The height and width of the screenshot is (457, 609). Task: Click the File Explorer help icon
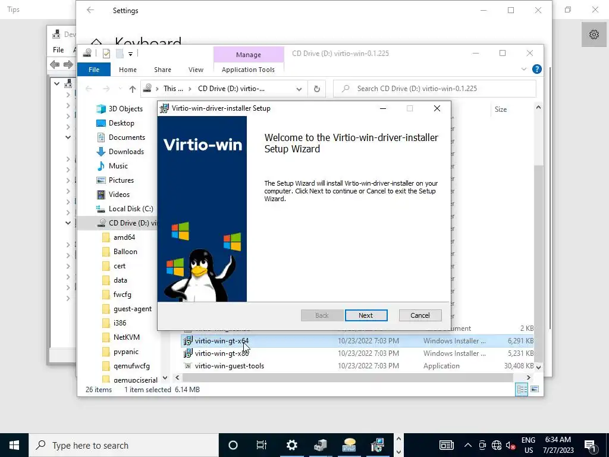pyautogui.click(x=537, y=69)
